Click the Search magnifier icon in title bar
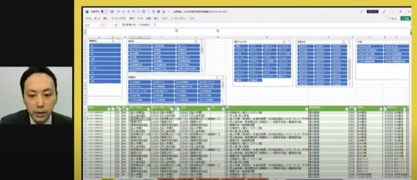 [361, 12]
